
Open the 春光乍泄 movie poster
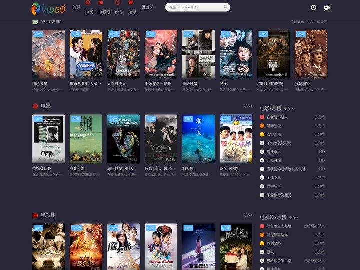click(x=86, y=139)
